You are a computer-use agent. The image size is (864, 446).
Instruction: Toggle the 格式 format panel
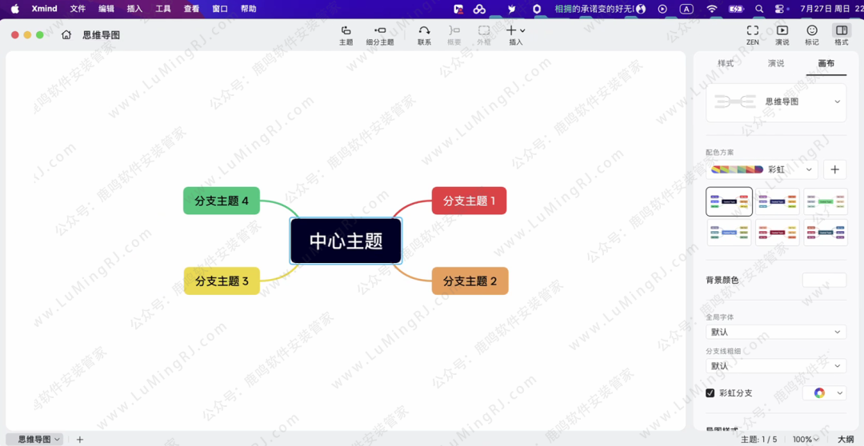coord(842,35)
